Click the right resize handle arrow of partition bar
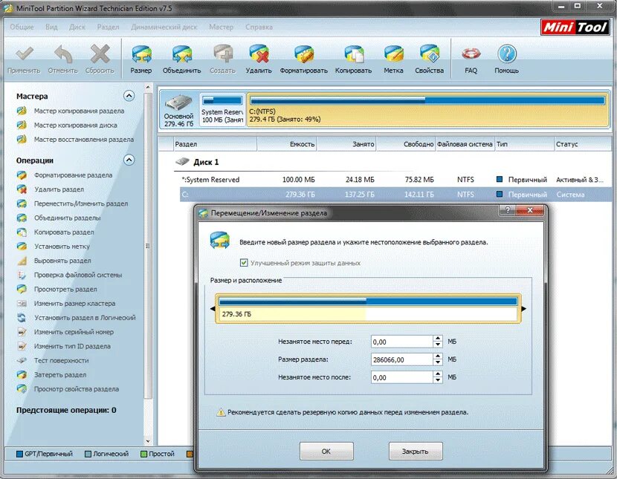The width and height of the screenshot is (617, 479). coord(524,309)
